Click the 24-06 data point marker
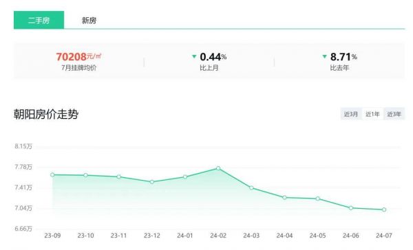Image resolution: width=413 pixels, height=250 pixels. 351,208
